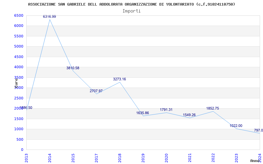Click y-axis value 3500
The image size is (263, 164).
click(x=19, y=77)
